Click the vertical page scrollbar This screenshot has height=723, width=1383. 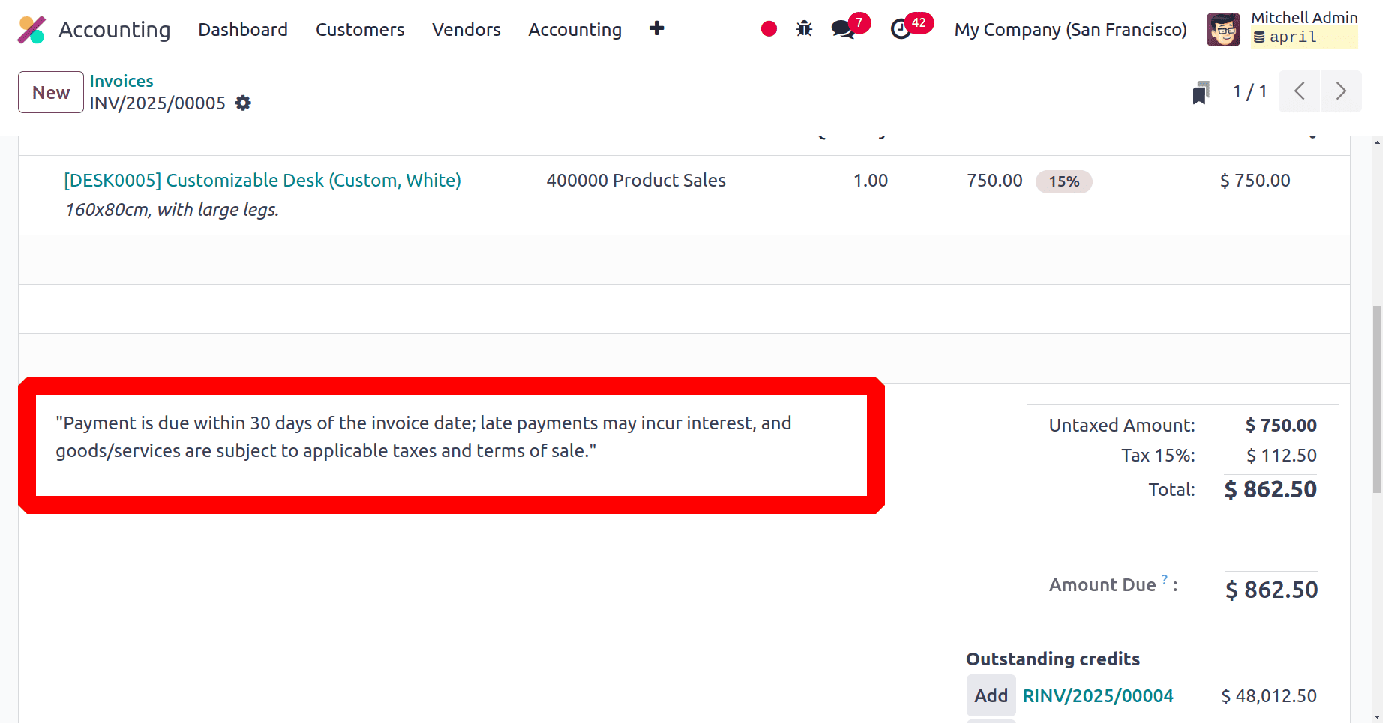(x=1377, y=399)
